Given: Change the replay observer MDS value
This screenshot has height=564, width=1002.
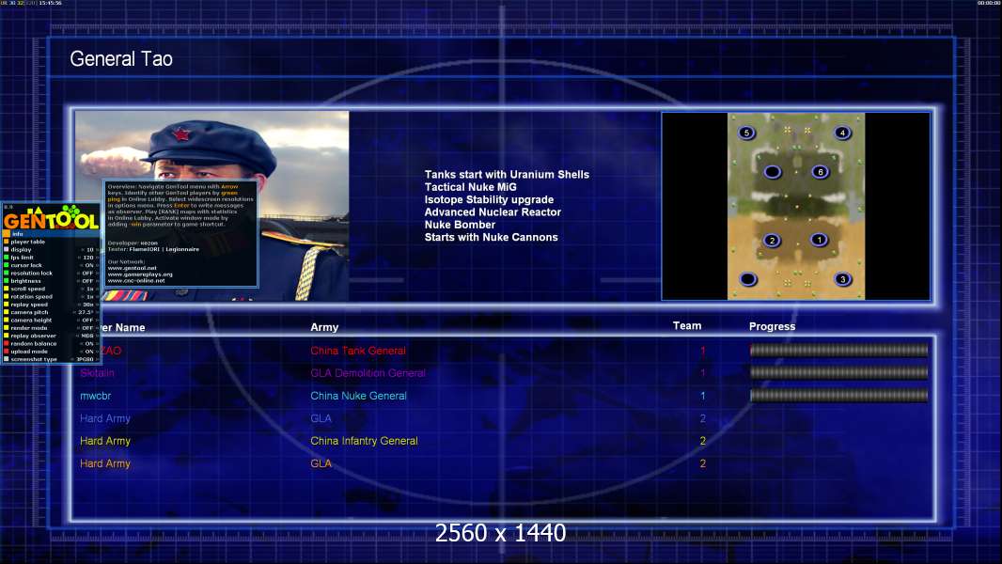Looking at the screenshot, I should tap(87, 336).
